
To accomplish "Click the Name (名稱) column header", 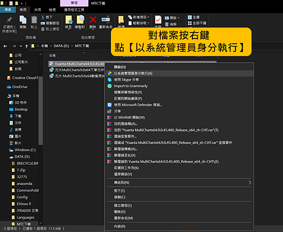I will 52,56.
